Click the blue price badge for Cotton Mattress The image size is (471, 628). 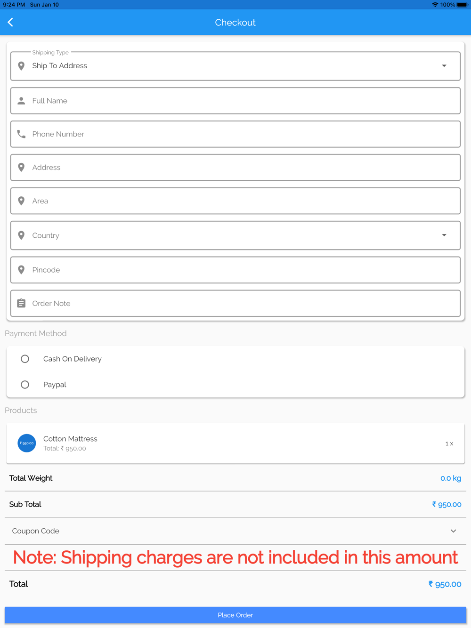pos(26,443)
